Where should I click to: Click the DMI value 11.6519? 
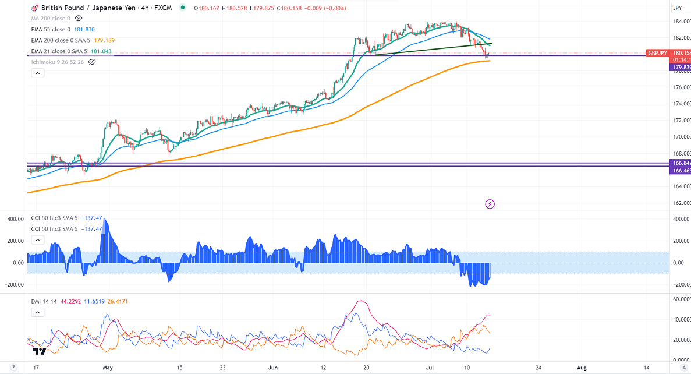click(95, 301)
